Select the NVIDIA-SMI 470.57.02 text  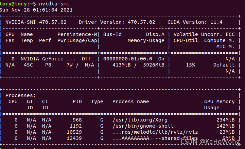[x=36, y=22]
